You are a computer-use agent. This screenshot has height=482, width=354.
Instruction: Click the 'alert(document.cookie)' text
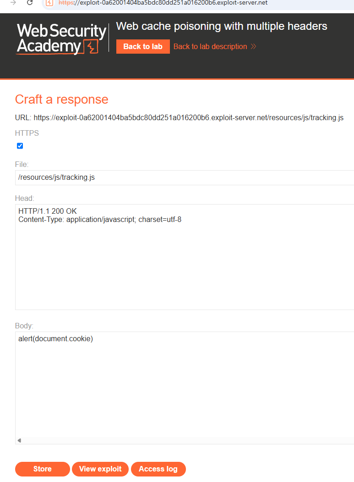(x=55, y=339)
